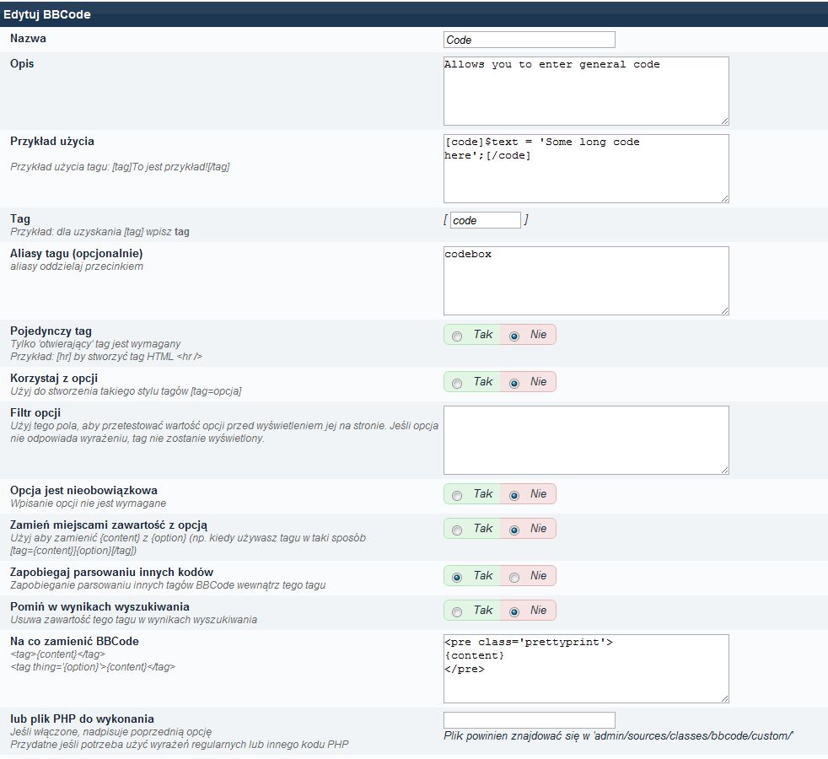Choose 'Nie' for Korzystaj z opcji
828x759 pixels.
[514, 383]
